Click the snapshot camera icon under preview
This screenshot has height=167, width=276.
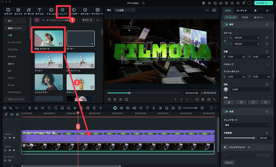pyautogui.click(x=202, y=99)
